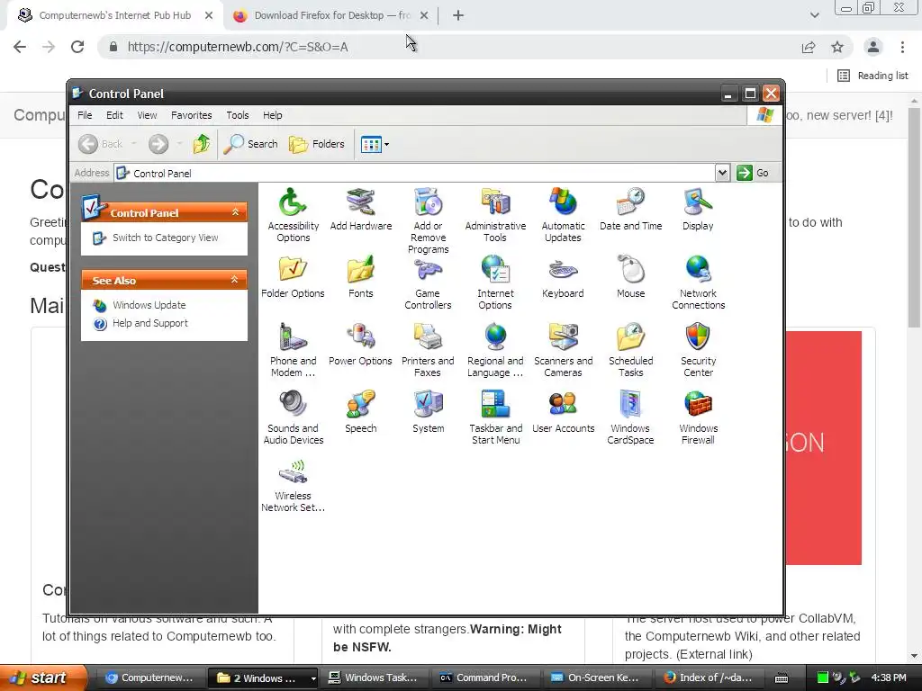Screen dimensions: 922x691
Task: Click Windows Update link
Action: coord(149,305)
